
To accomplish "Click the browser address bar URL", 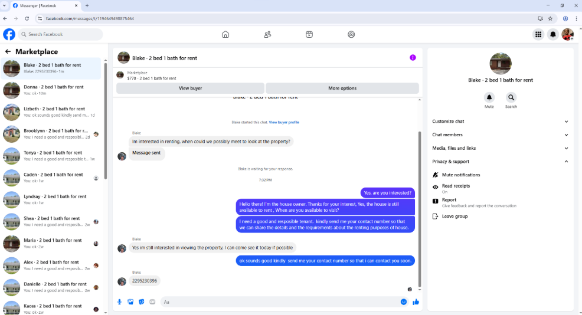I will [x=90, y=18].
